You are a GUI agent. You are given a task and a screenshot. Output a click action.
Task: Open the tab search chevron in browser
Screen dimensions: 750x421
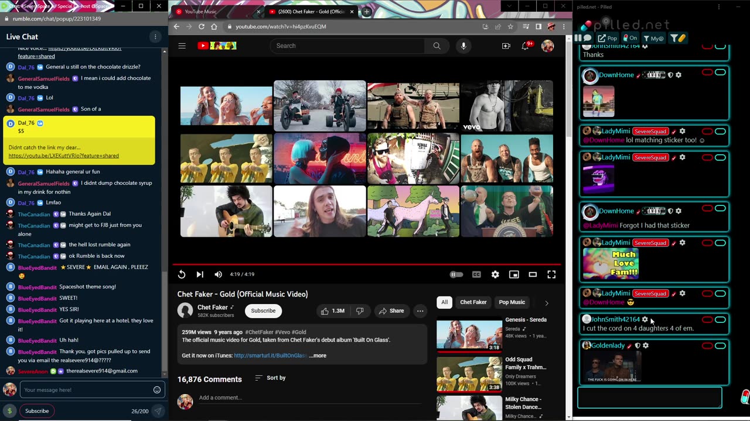[509, 6]
